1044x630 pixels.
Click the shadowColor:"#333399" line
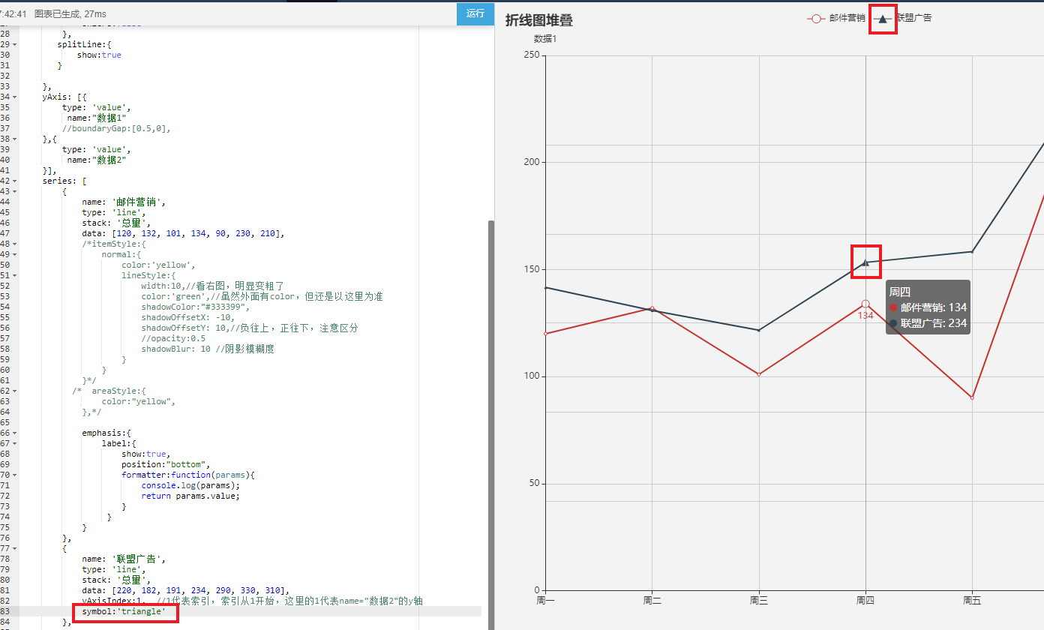[x=195, y=307]
